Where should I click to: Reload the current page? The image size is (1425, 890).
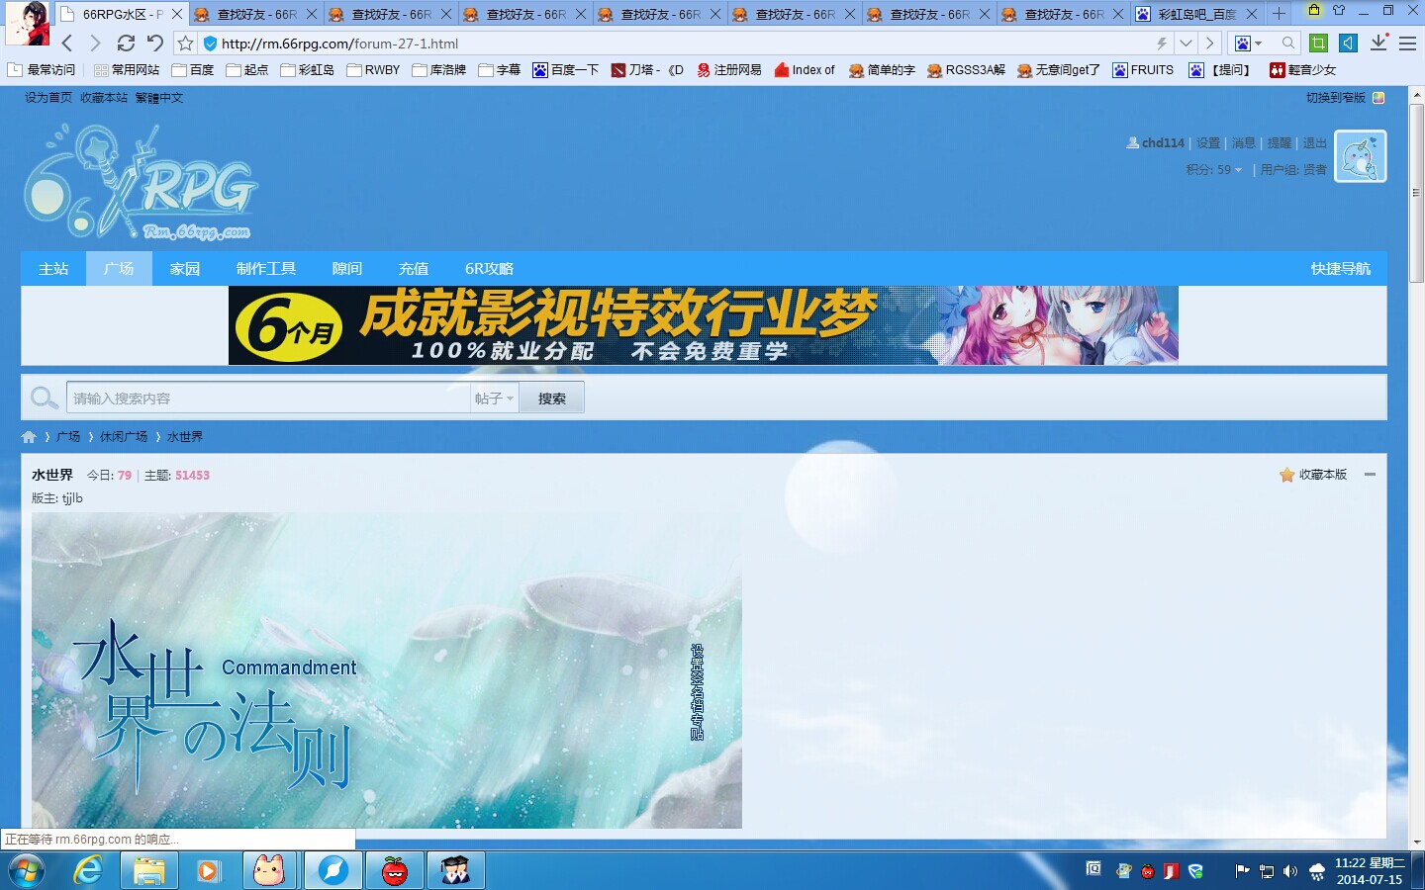click(126, 44)
